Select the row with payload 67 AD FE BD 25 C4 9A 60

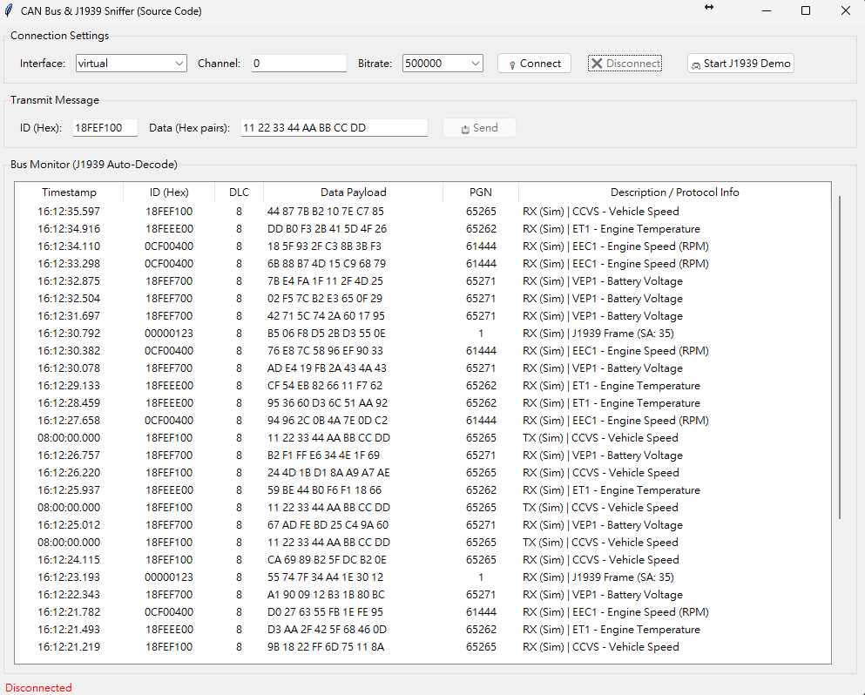coord(422,525)
